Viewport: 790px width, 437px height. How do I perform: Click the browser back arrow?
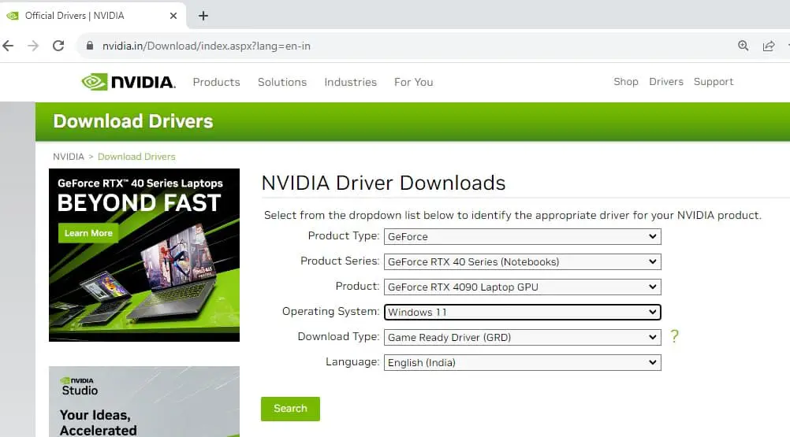(9, 46)
